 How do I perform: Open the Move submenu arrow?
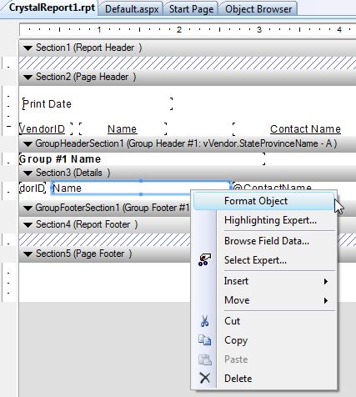point(326,300)
